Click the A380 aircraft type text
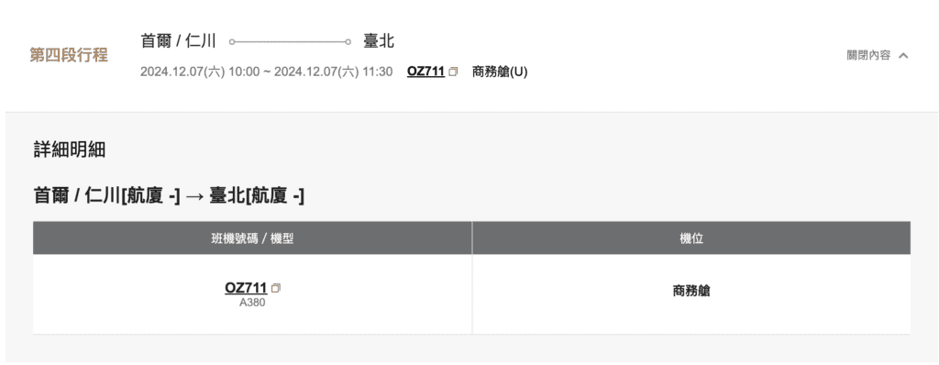 tap(252, 303)
